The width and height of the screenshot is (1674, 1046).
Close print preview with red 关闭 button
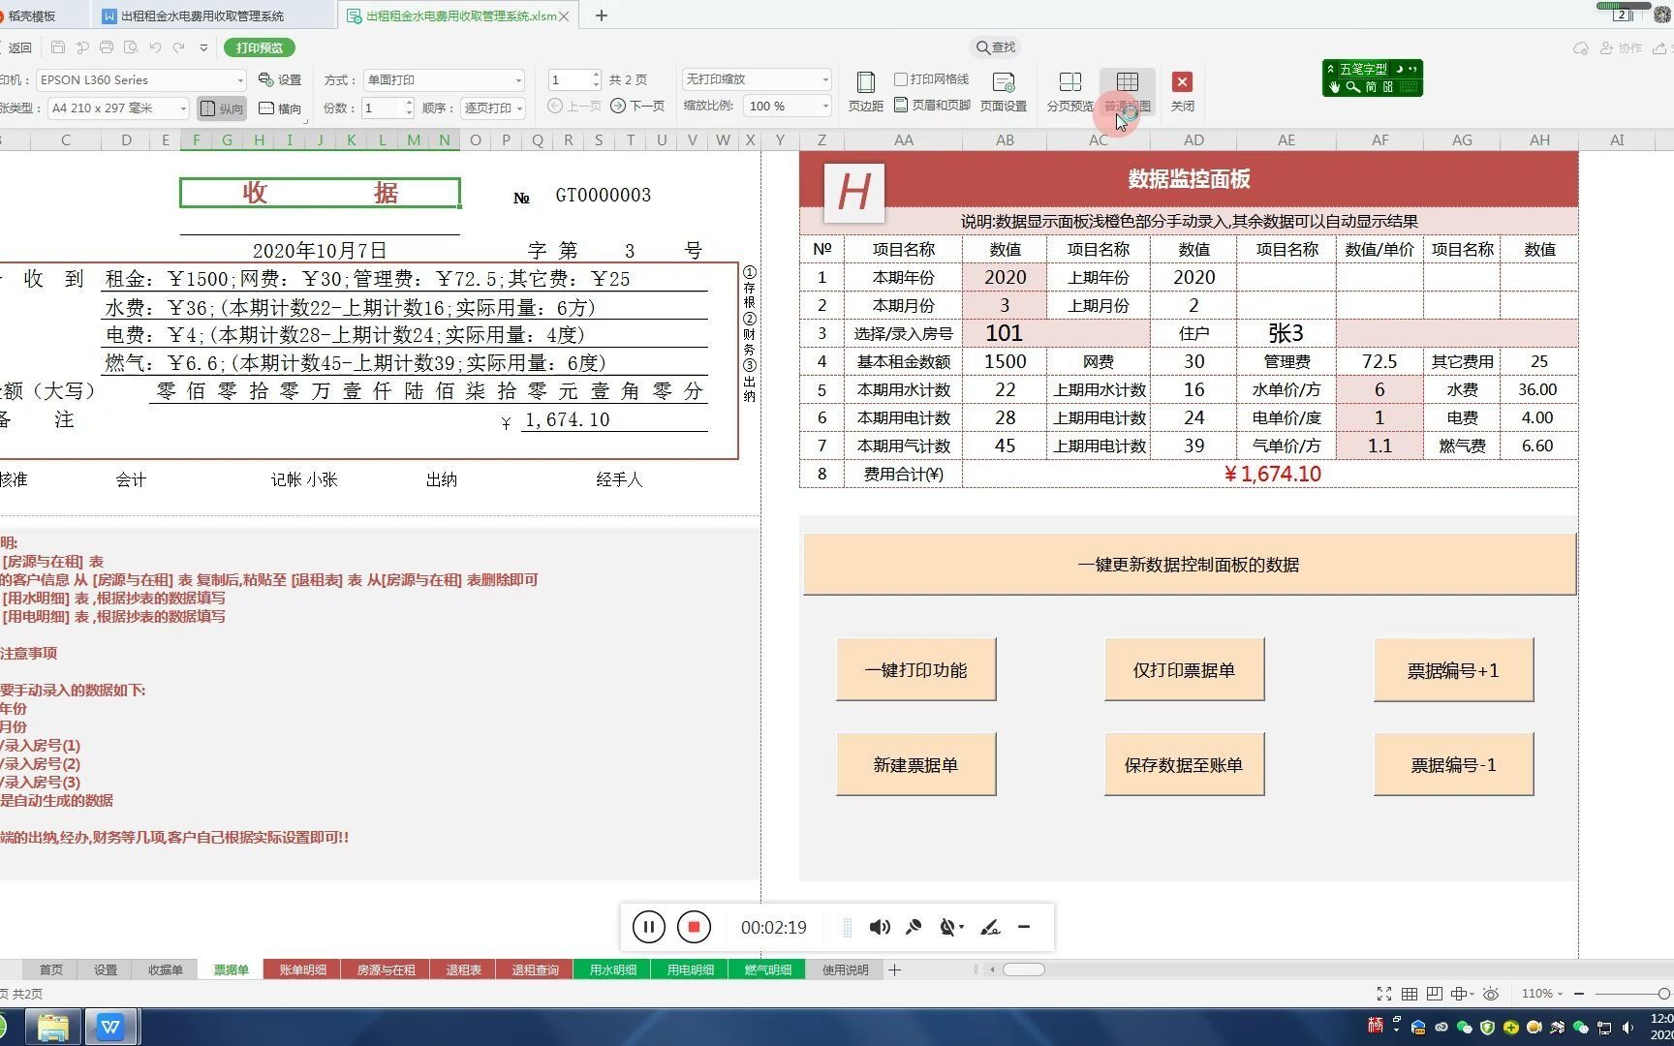click(1182, 92)
